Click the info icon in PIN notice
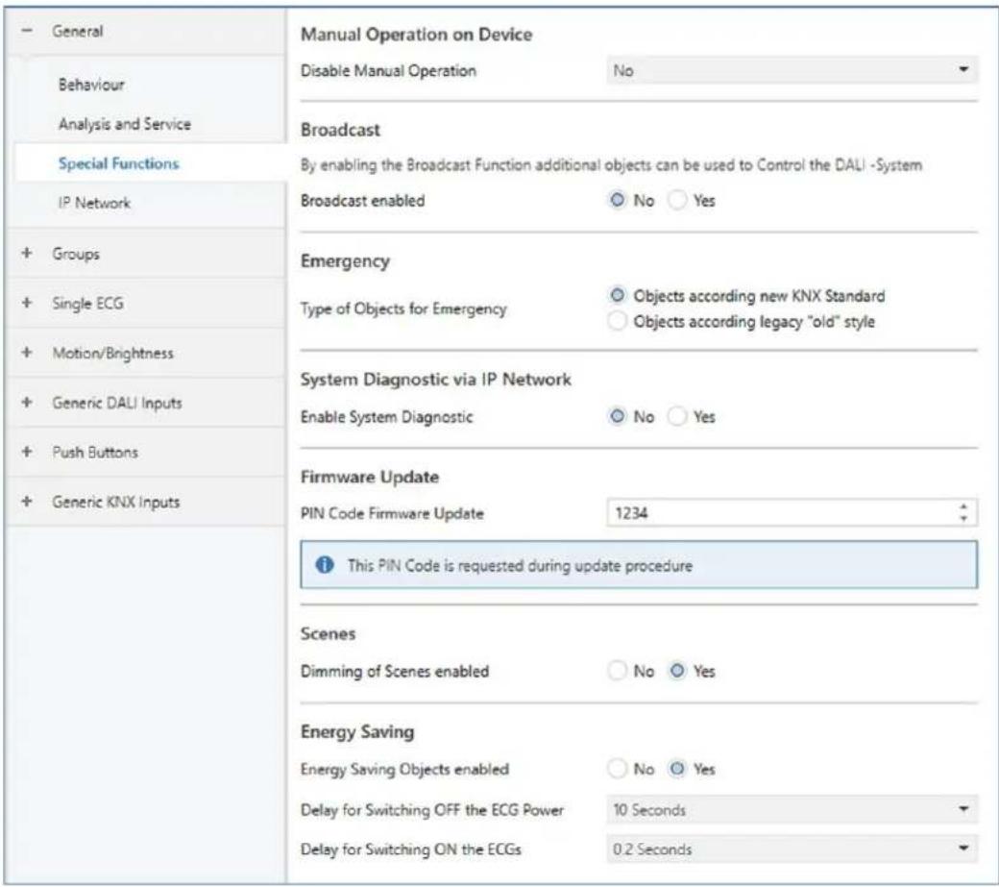Screen dimensions: 999x887 (x=325, y=564)
